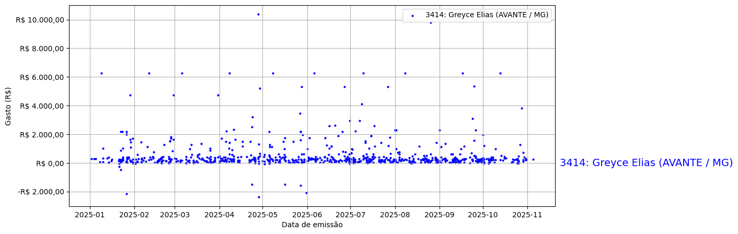Click the highest data point above R$ 10.000

[258, 14]
